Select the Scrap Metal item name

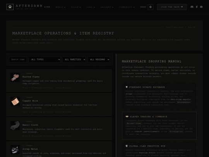click(30, 149)
